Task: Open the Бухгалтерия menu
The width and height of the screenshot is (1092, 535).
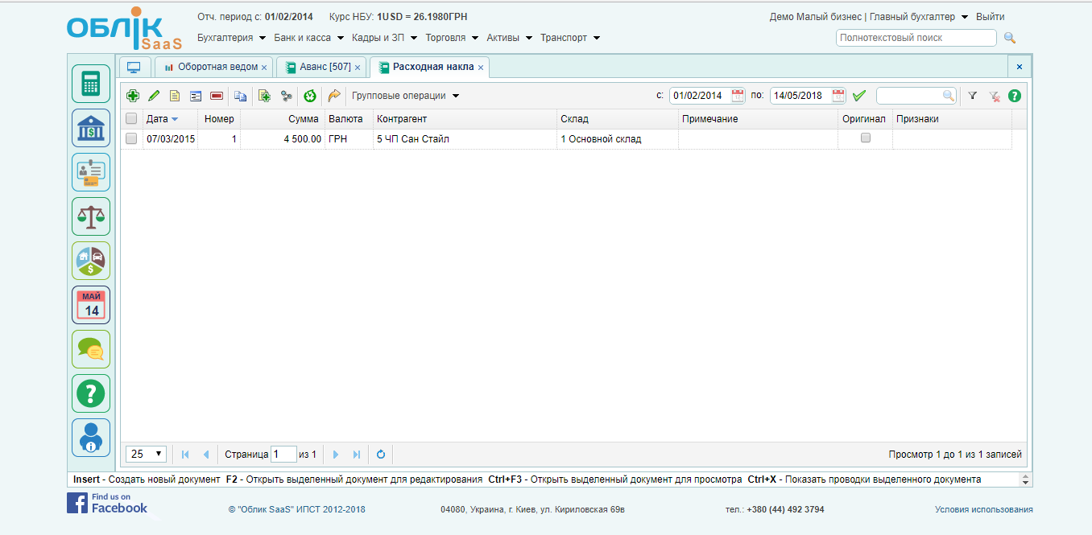Action: (x=231, y=38)
